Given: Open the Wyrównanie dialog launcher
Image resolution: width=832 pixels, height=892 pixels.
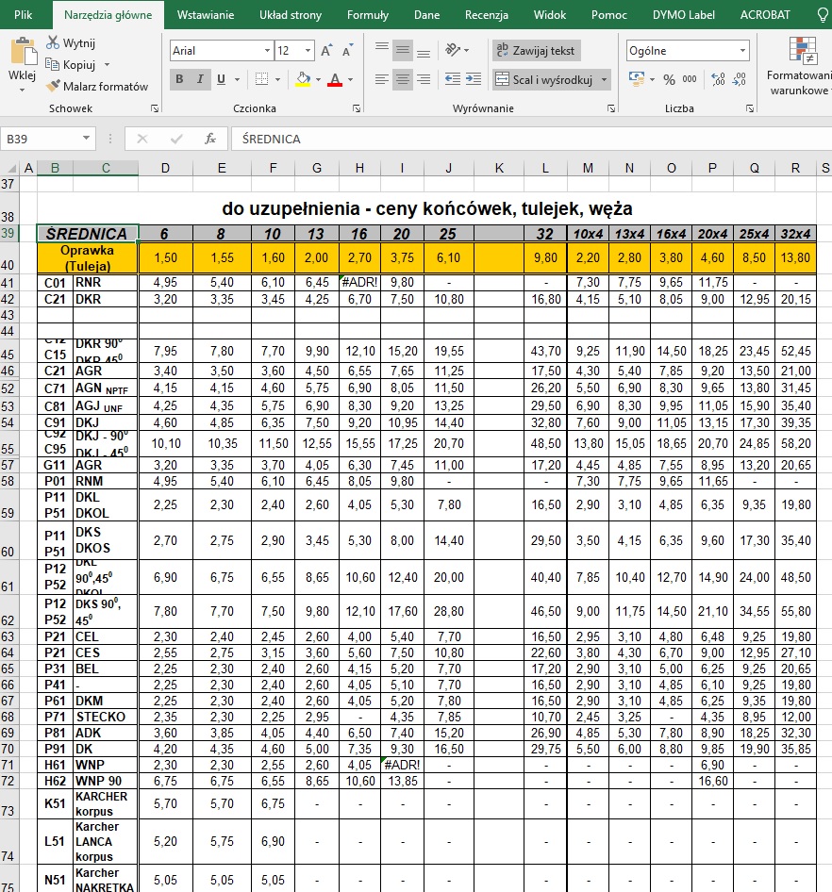Looking at the screenshot, I should point(610,108).
